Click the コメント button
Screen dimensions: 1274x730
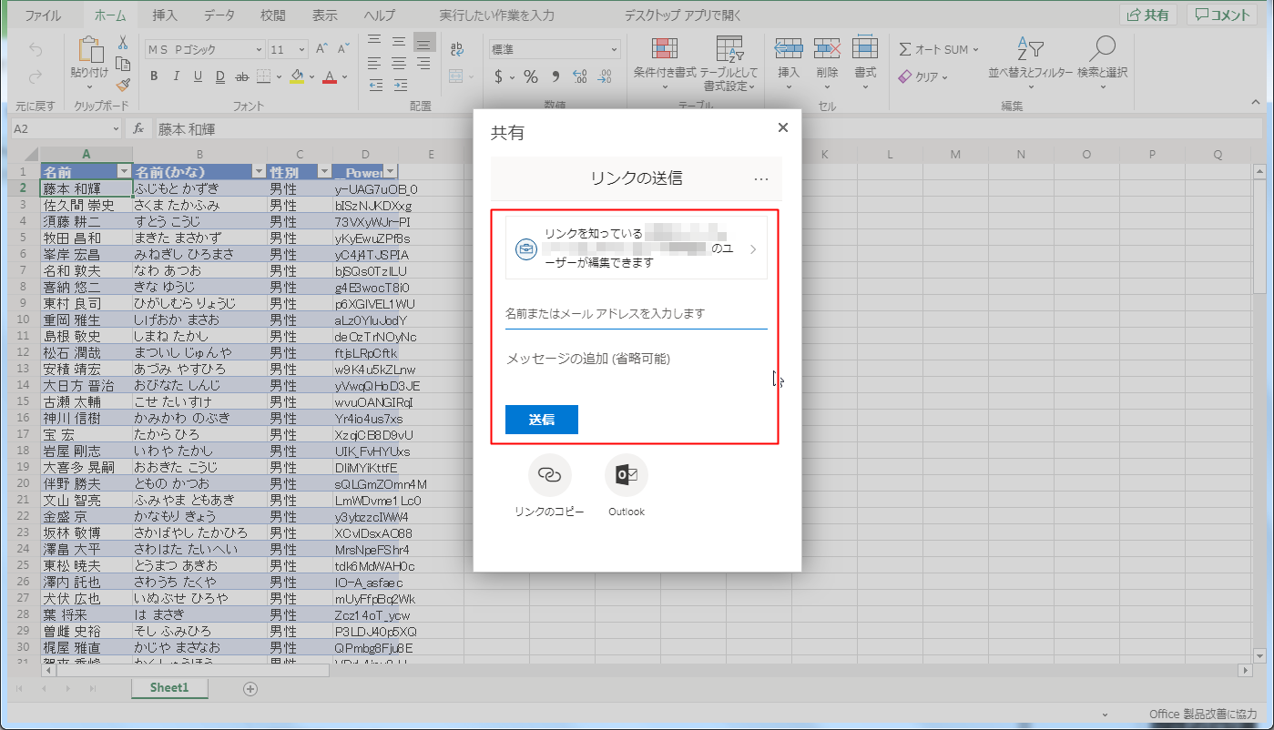tap(1223, 15)
